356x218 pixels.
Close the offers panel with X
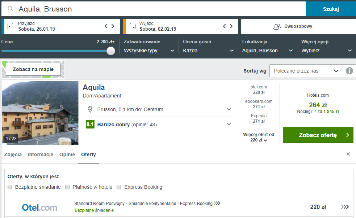(x=348, y=154)
